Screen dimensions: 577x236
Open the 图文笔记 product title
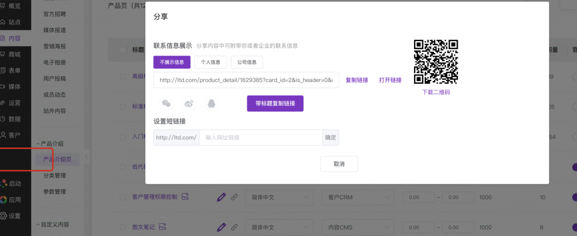[143, 227]
